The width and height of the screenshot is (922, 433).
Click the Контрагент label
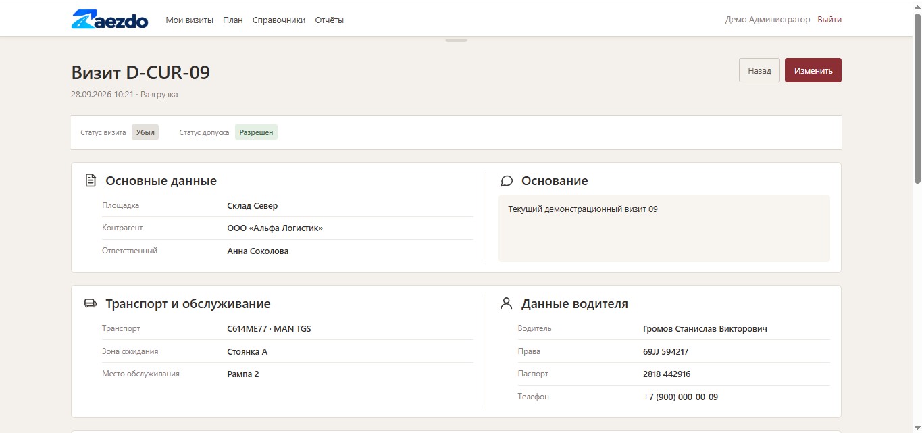pos(122,228)
